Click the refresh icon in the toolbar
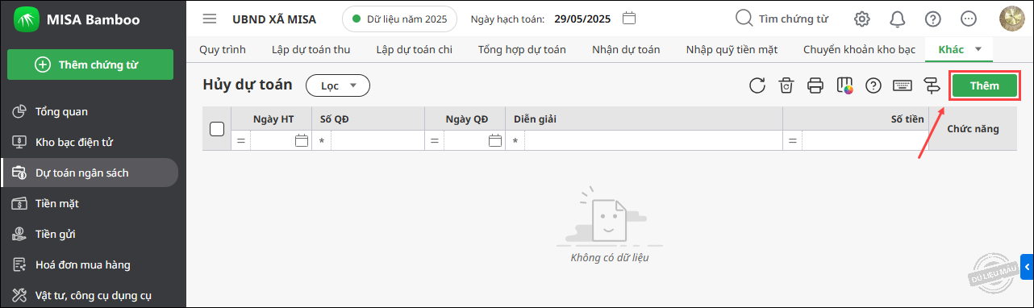1034x308 pixels. pyautogui.click(x=757, y=85)
